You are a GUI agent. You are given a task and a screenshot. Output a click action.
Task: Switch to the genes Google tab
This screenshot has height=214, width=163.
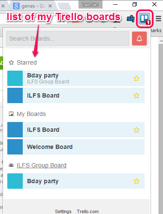coord(33,6)
